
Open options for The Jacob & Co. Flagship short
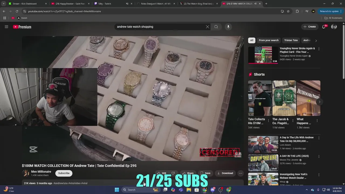tap(293, 121)
